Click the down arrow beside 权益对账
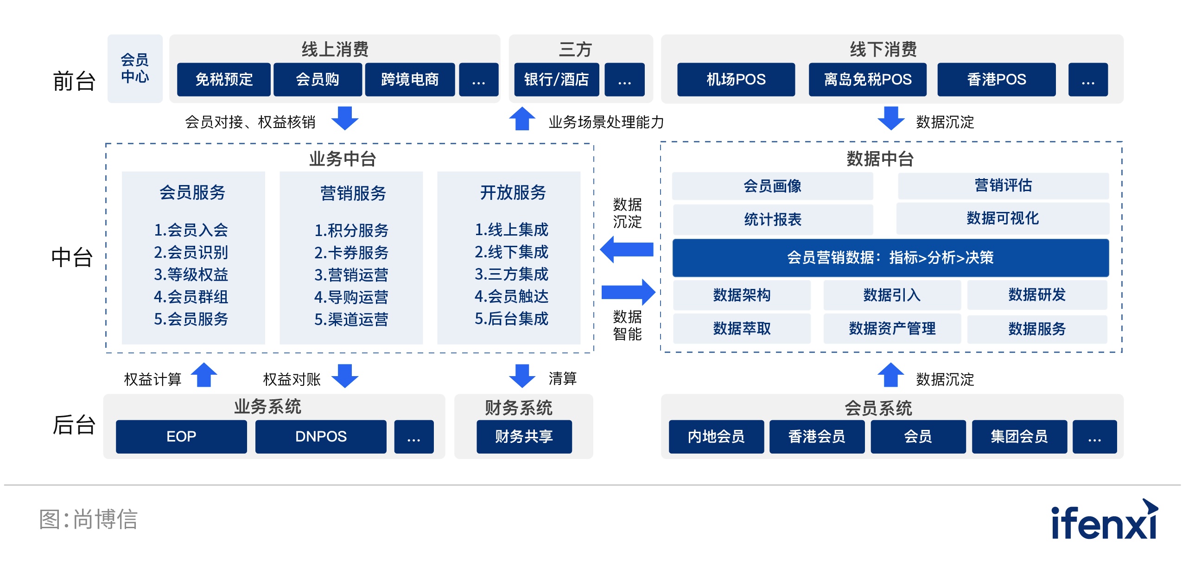 (345, 376)
